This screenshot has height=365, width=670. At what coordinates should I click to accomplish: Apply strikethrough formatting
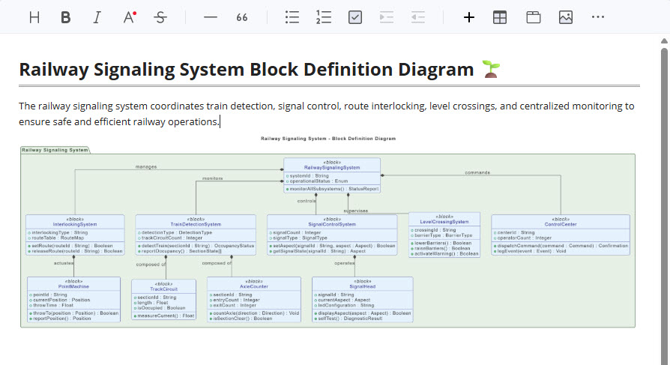(x=160, y=17)
